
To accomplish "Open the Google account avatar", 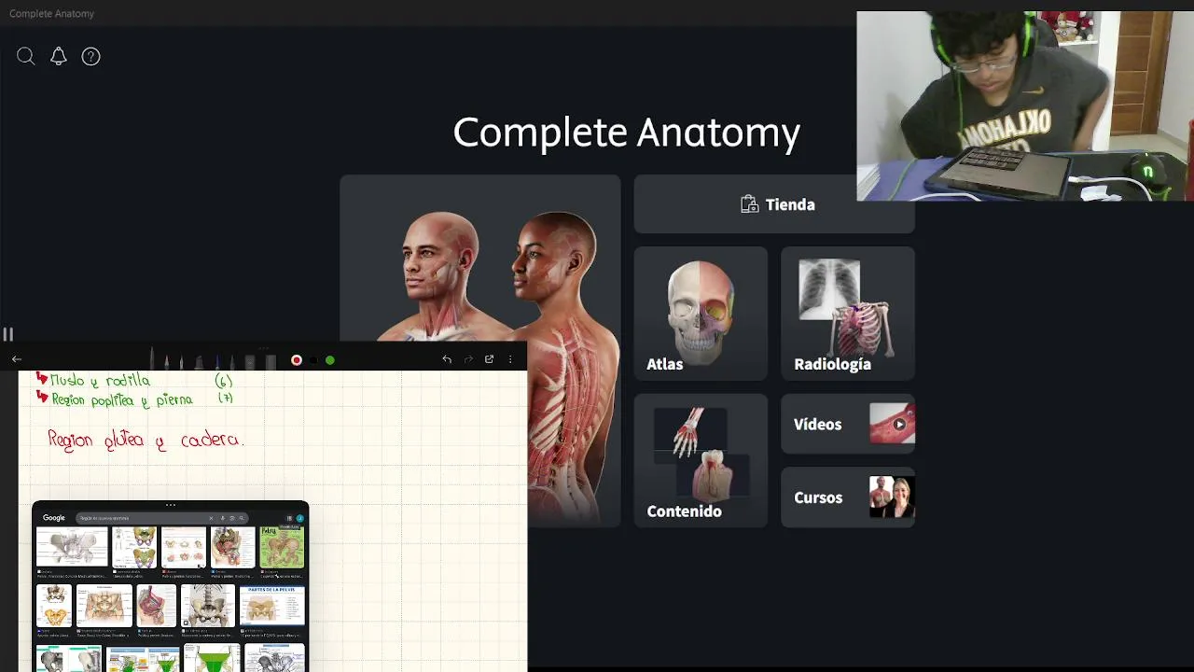I will (300, 518).
